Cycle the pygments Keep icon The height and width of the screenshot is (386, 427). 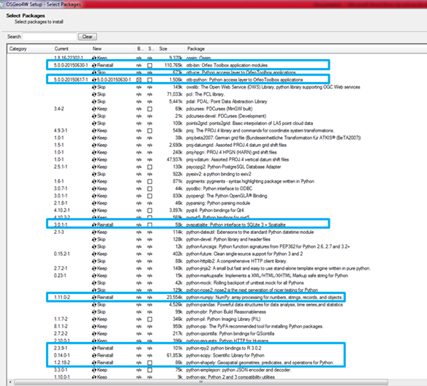click(x=94, y=181)
